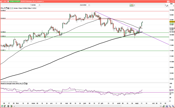The image size is (175, 108).
Task: Click the RSI average value label 48,659
Action: [172, 93]
